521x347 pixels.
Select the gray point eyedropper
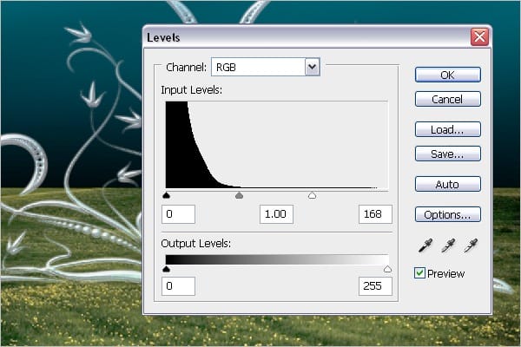pyautogui.click(x=448, y=246)
